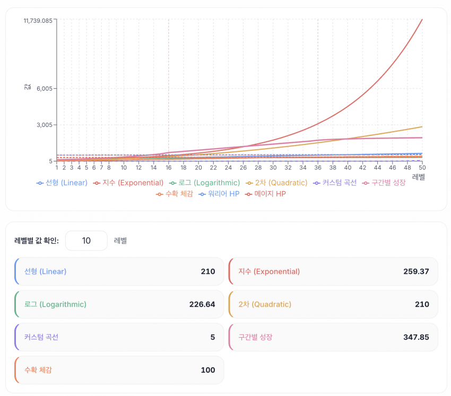
Task: Select the 지수 (Exponential) value card
Action: [x=333, y=271]
